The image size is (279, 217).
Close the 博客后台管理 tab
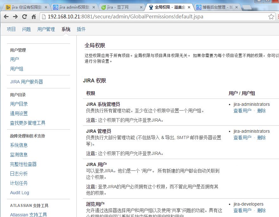point(237,7)
